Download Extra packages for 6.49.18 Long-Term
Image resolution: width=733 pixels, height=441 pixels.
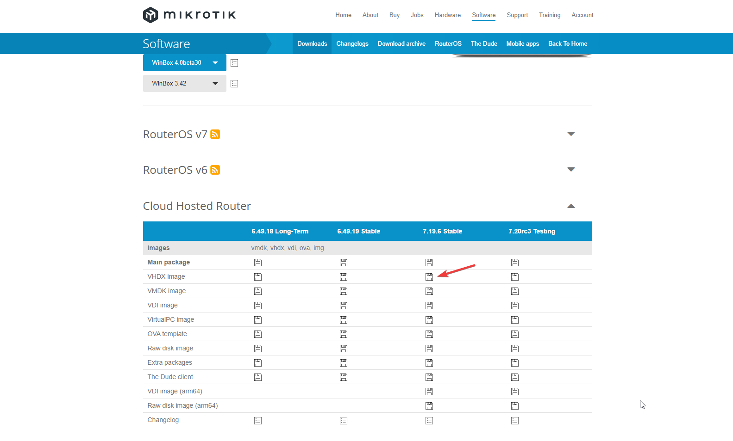tap(258, 363)
